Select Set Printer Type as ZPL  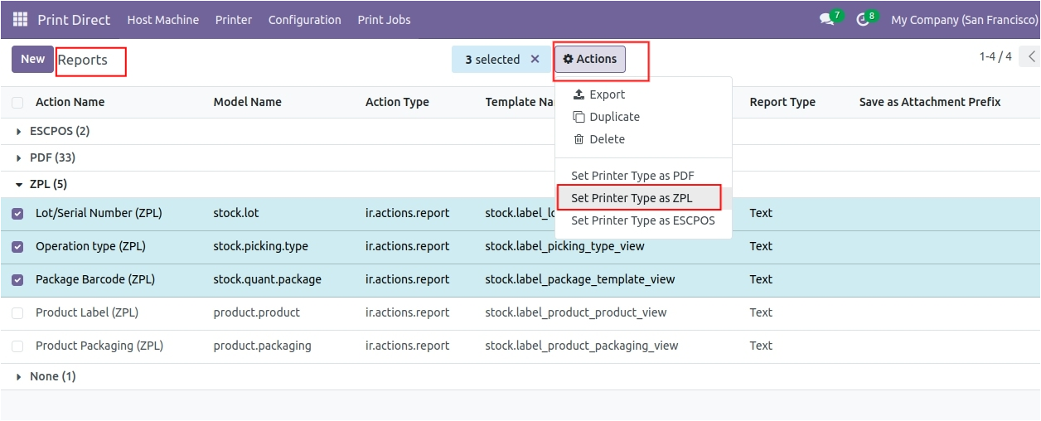tap(632, 198)
